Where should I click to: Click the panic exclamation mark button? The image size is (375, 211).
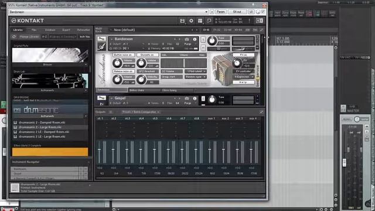pyautogui.click(x=249, y=21)
